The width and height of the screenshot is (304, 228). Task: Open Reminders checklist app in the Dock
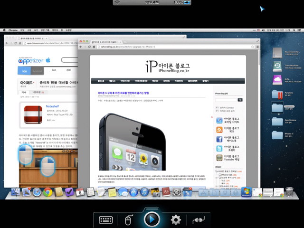tap(91, 192)
